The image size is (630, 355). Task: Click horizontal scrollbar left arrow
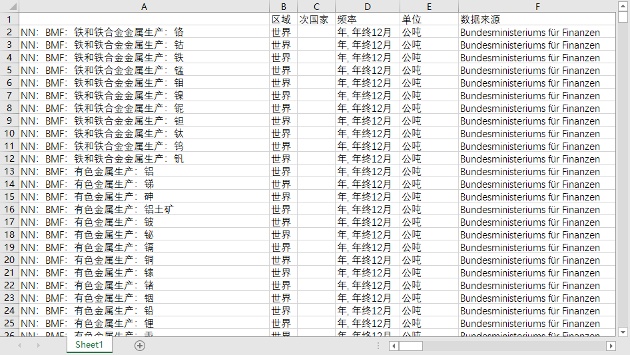point(394,346)
